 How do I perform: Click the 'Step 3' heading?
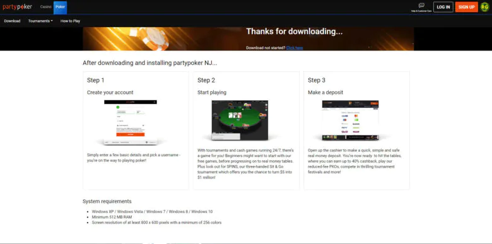(317, 80)
